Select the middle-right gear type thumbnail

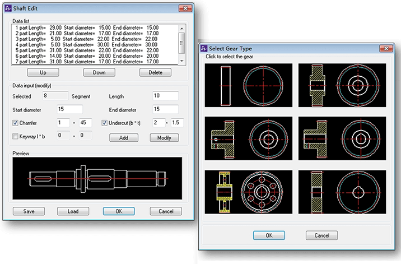pyautogui.click(x=342, y=138)
